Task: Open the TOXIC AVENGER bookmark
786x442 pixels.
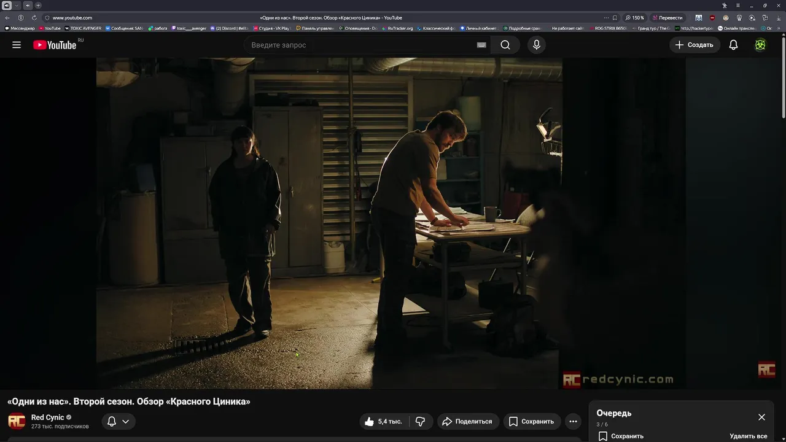Action: tap(82, 28)
